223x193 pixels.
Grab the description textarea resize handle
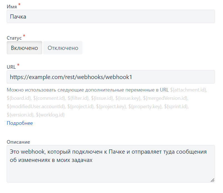212,180
